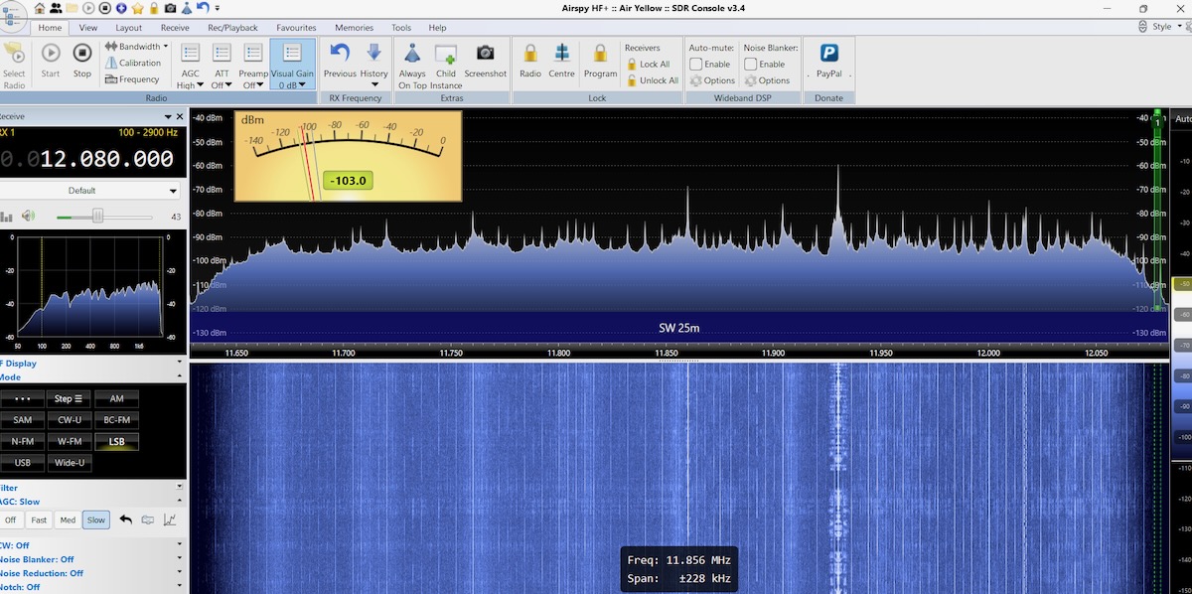Enable the Auto-mute checkbox
1192x594 pixels.
tap(696, 64)
